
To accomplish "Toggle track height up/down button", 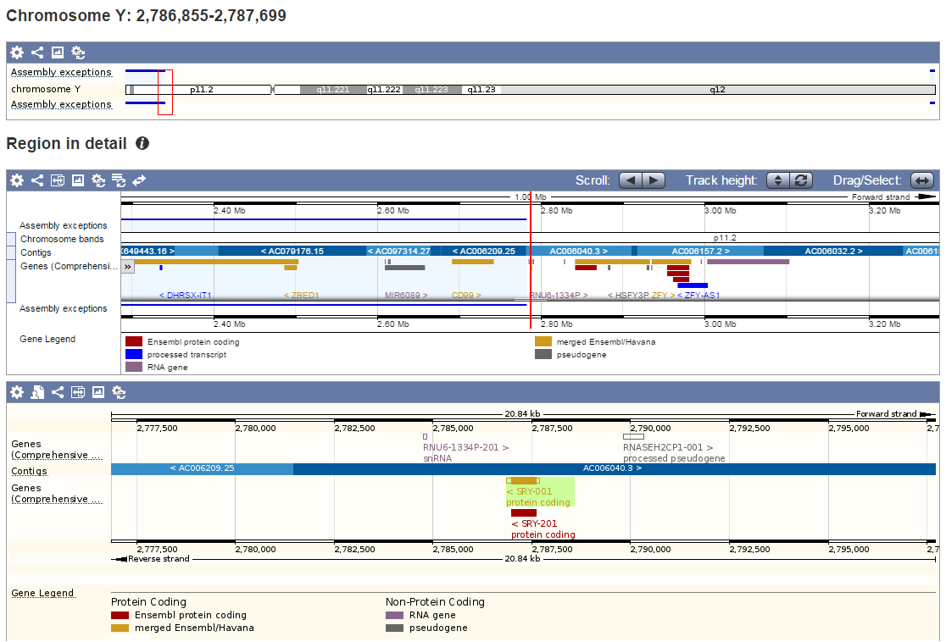I will click(778, 180).
